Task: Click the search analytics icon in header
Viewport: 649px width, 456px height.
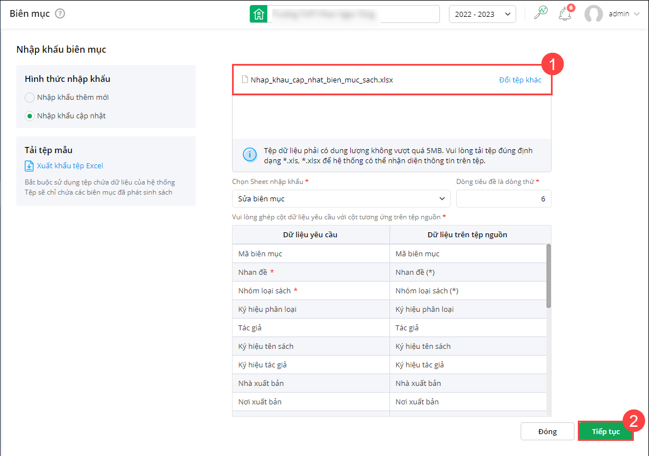Action: (540, 14)
